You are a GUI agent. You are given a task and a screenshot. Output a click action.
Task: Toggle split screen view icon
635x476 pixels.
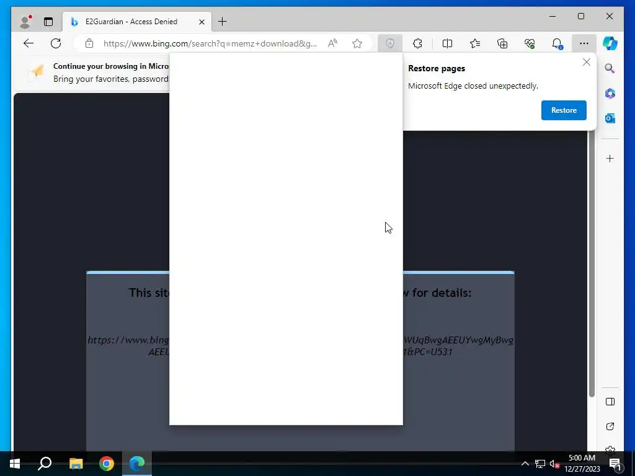tap(447, 43)
